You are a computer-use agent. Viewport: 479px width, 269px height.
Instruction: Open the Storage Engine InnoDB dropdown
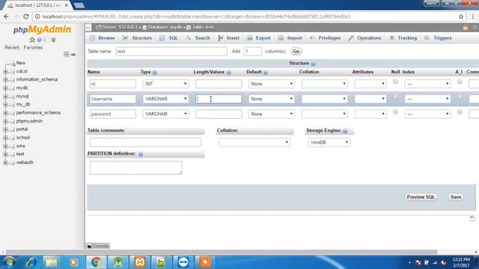click(329, 143)
